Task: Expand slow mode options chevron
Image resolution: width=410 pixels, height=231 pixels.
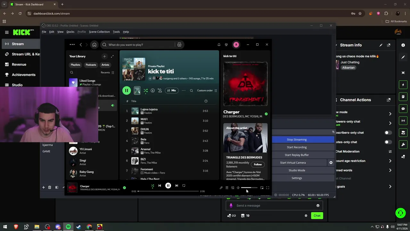Action: pos(390,114)
